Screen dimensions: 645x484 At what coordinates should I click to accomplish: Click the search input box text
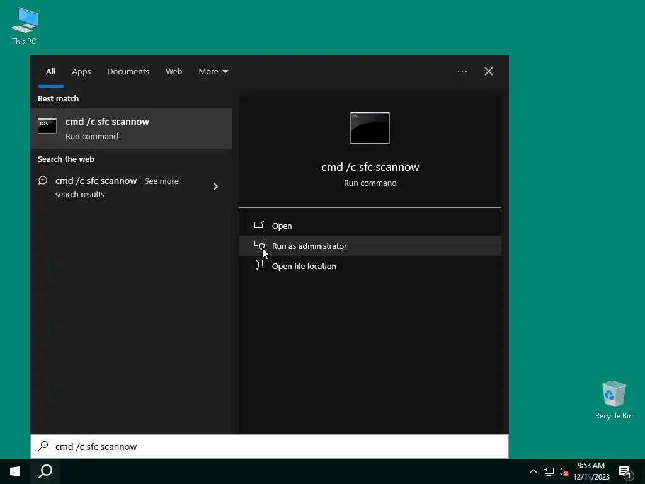click(x=96, y=447)
